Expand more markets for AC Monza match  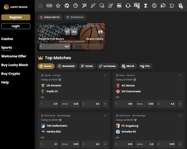click(180, 104)
